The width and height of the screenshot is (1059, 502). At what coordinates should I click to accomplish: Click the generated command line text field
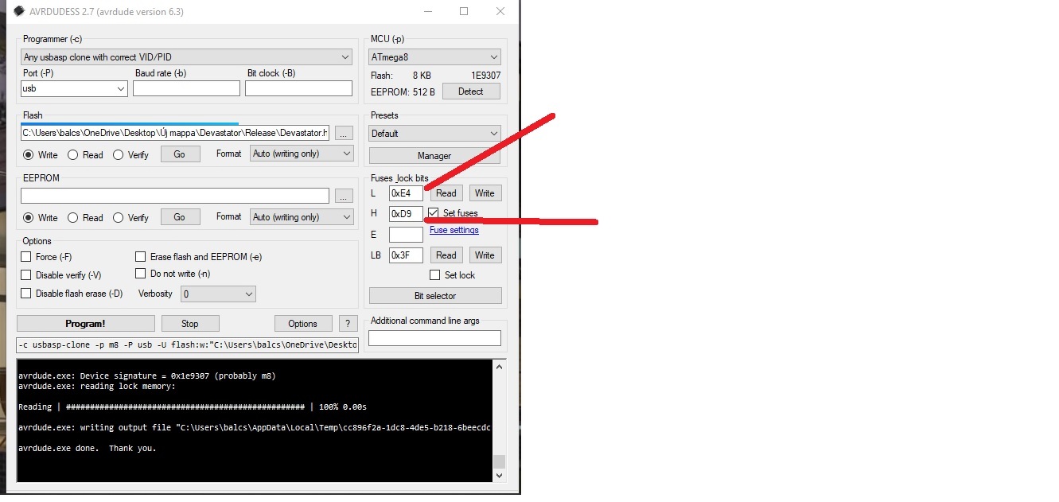pos(187,344)
